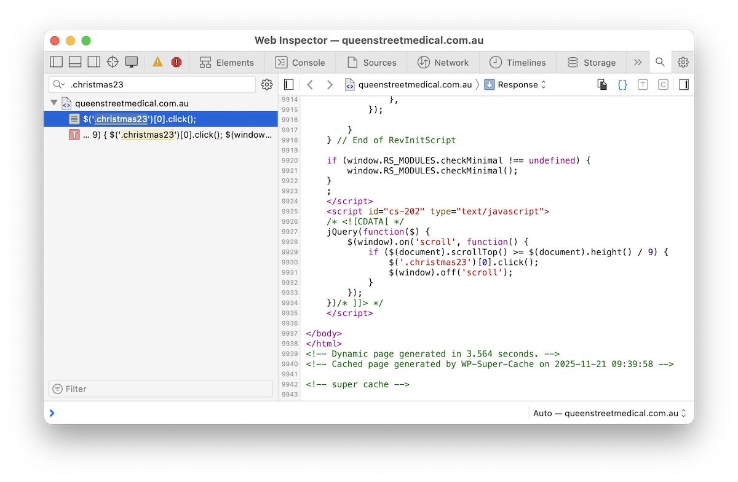The width and height of the screenshot is (738, 482).
Task: Switch to the Console tab
Action: point(300,62)
